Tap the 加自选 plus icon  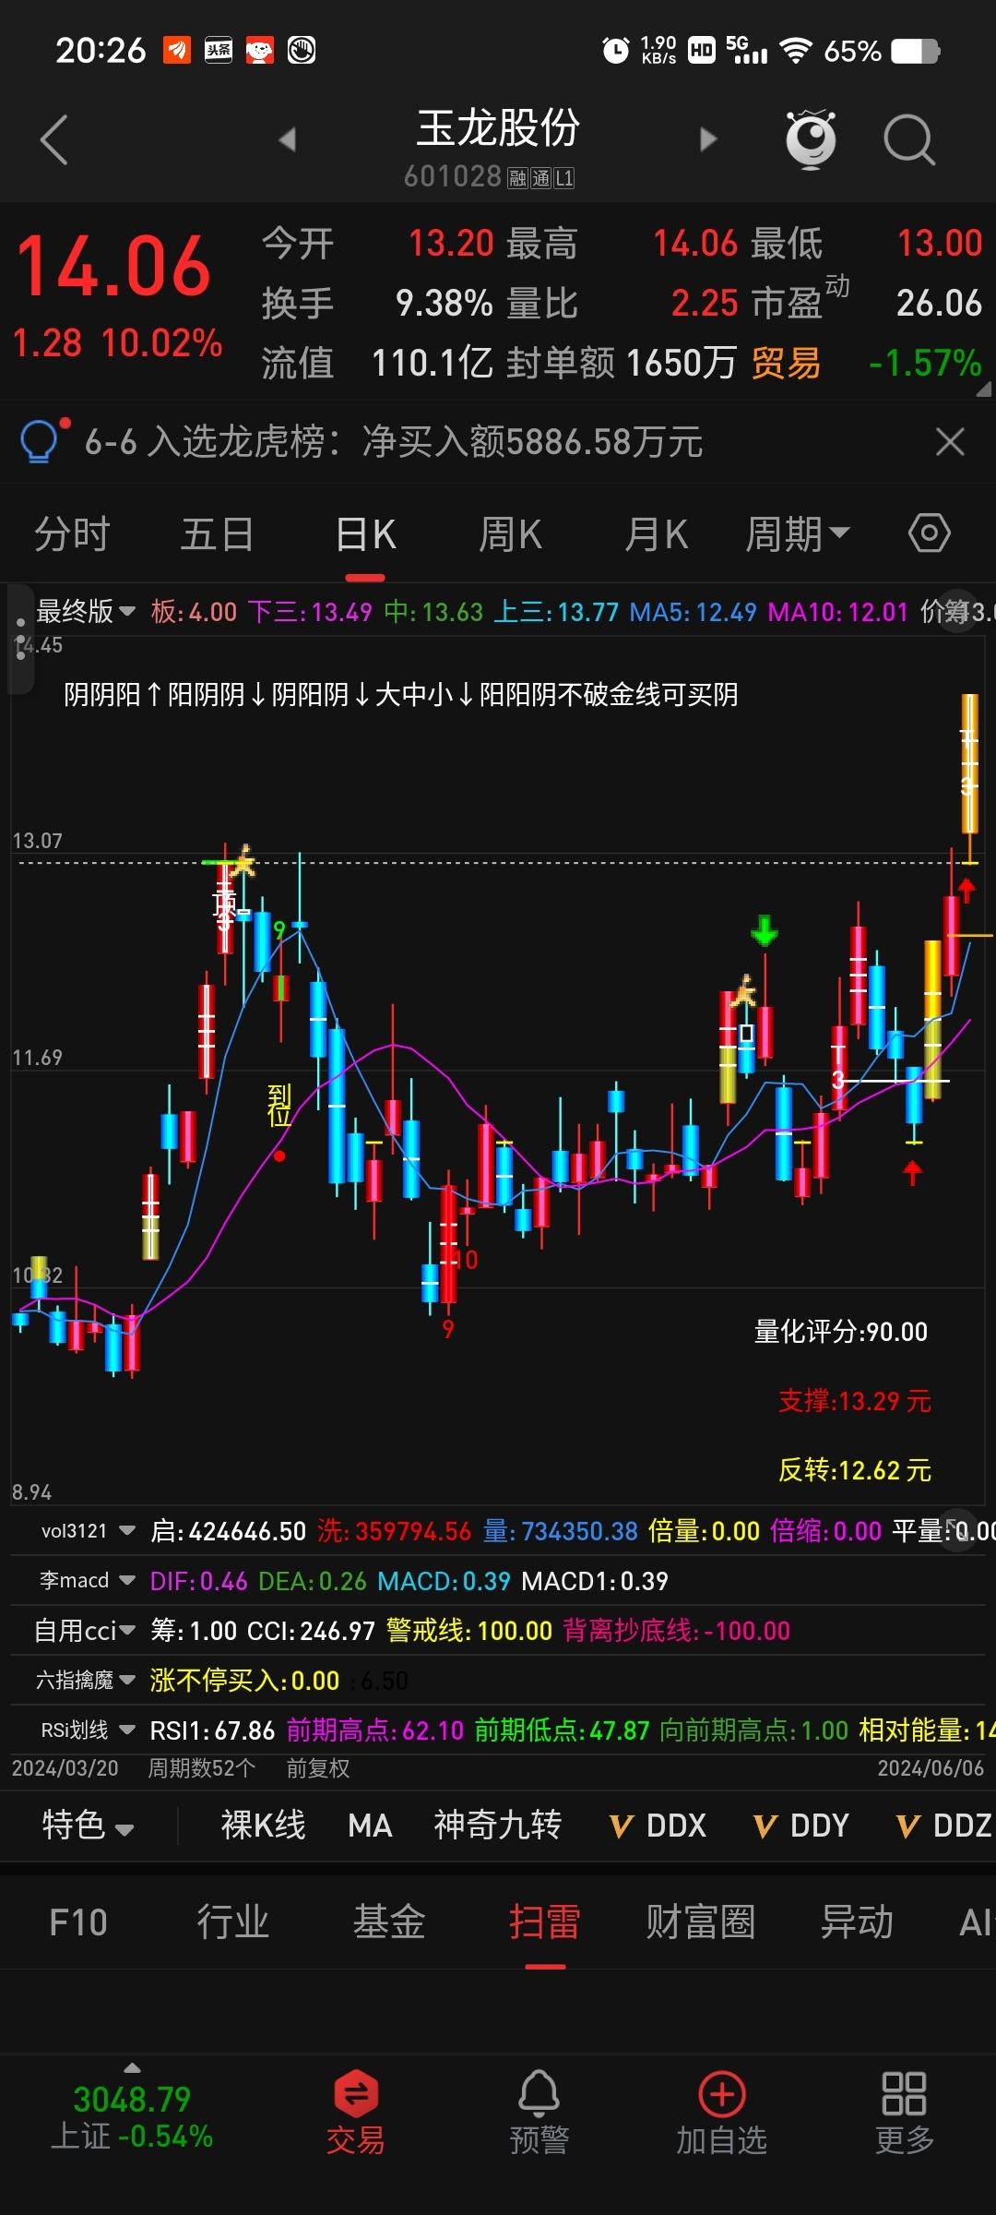tap(722, 2112)
